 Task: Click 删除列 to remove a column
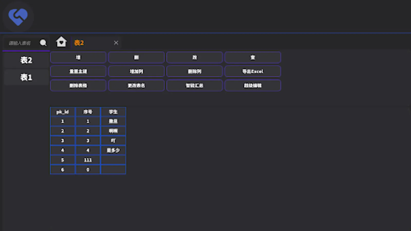(x=194, y=71)
